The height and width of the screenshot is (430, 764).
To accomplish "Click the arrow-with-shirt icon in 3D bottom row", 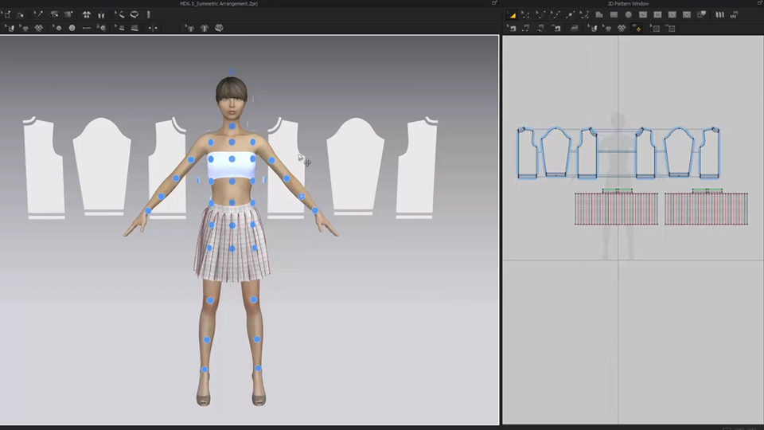I will [189, 28].
